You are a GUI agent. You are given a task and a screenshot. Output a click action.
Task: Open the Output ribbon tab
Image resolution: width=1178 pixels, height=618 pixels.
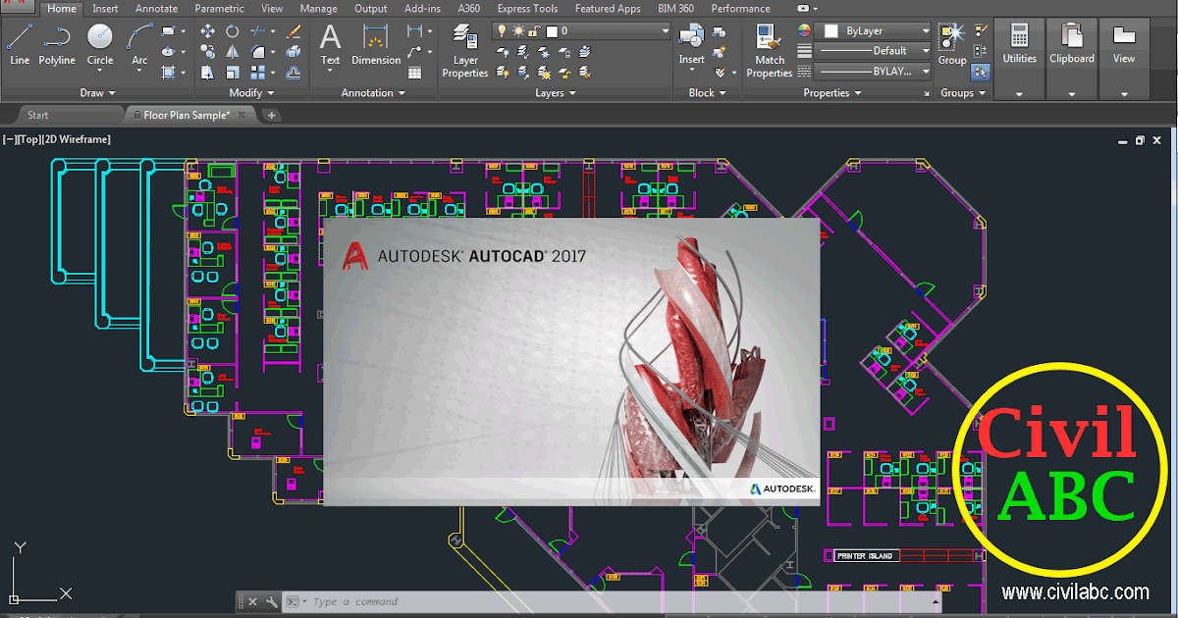371,9
